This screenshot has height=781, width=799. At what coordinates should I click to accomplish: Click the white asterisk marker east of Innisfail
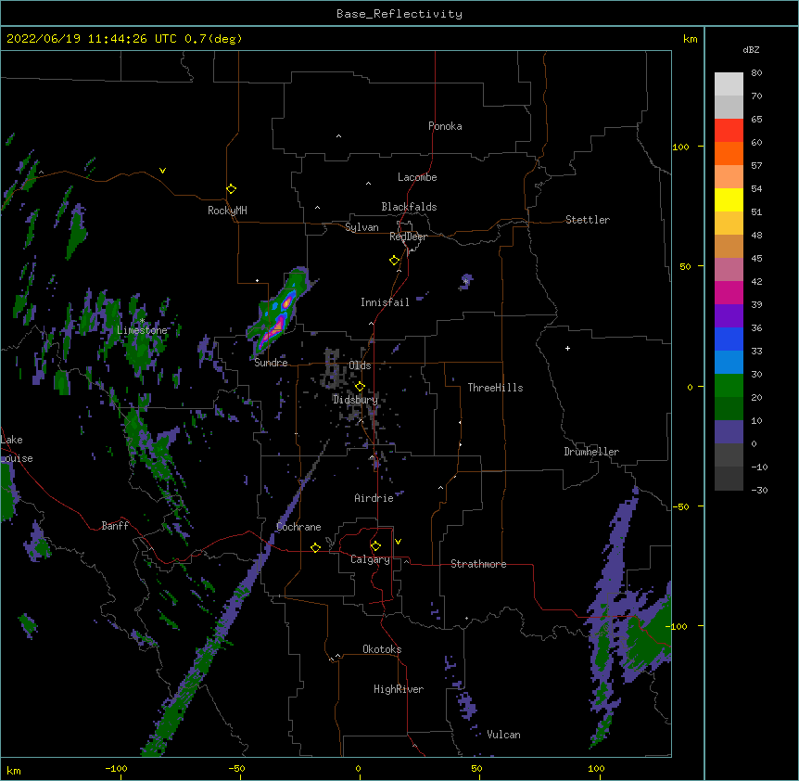[465, 281]
